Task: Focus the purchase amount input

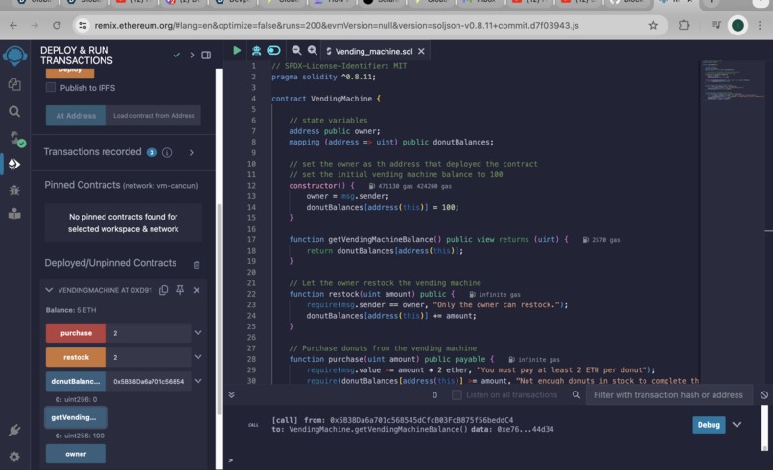Action: click(149, 333)
